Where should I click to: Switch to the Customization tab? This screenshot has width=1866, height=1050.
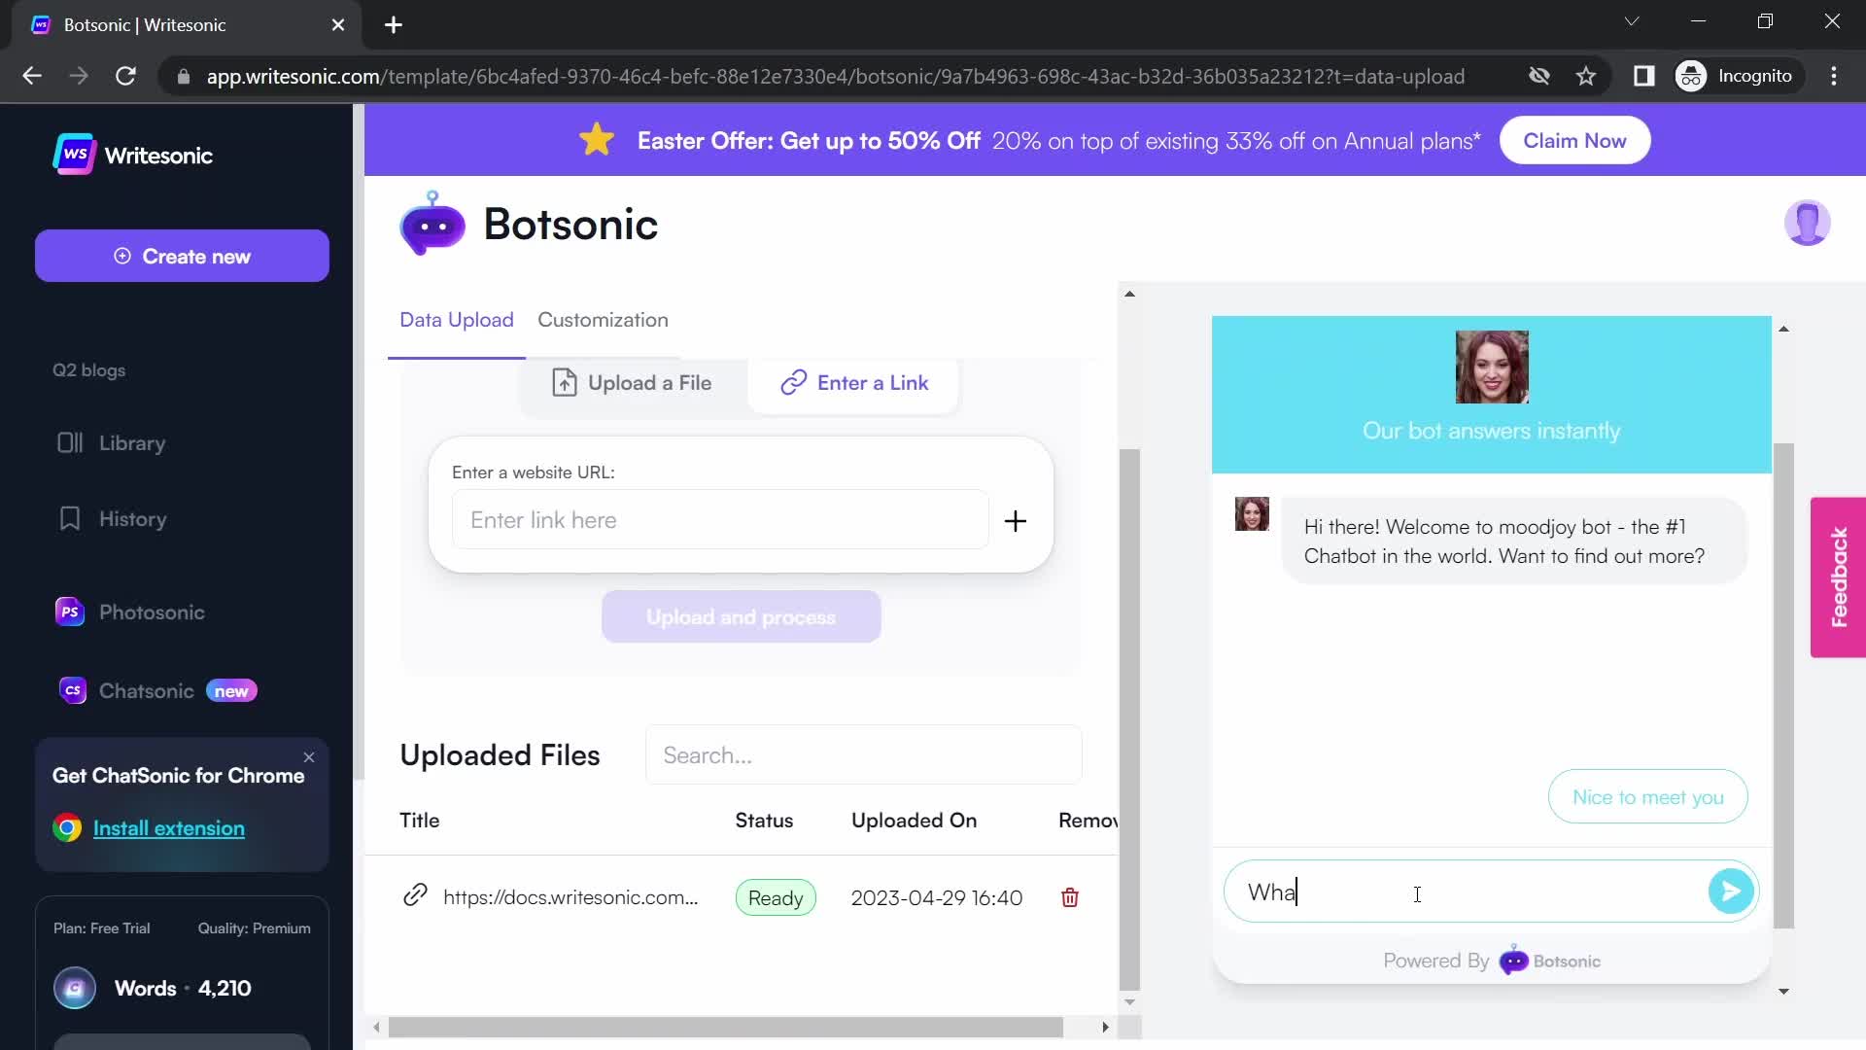coord(603,320)
